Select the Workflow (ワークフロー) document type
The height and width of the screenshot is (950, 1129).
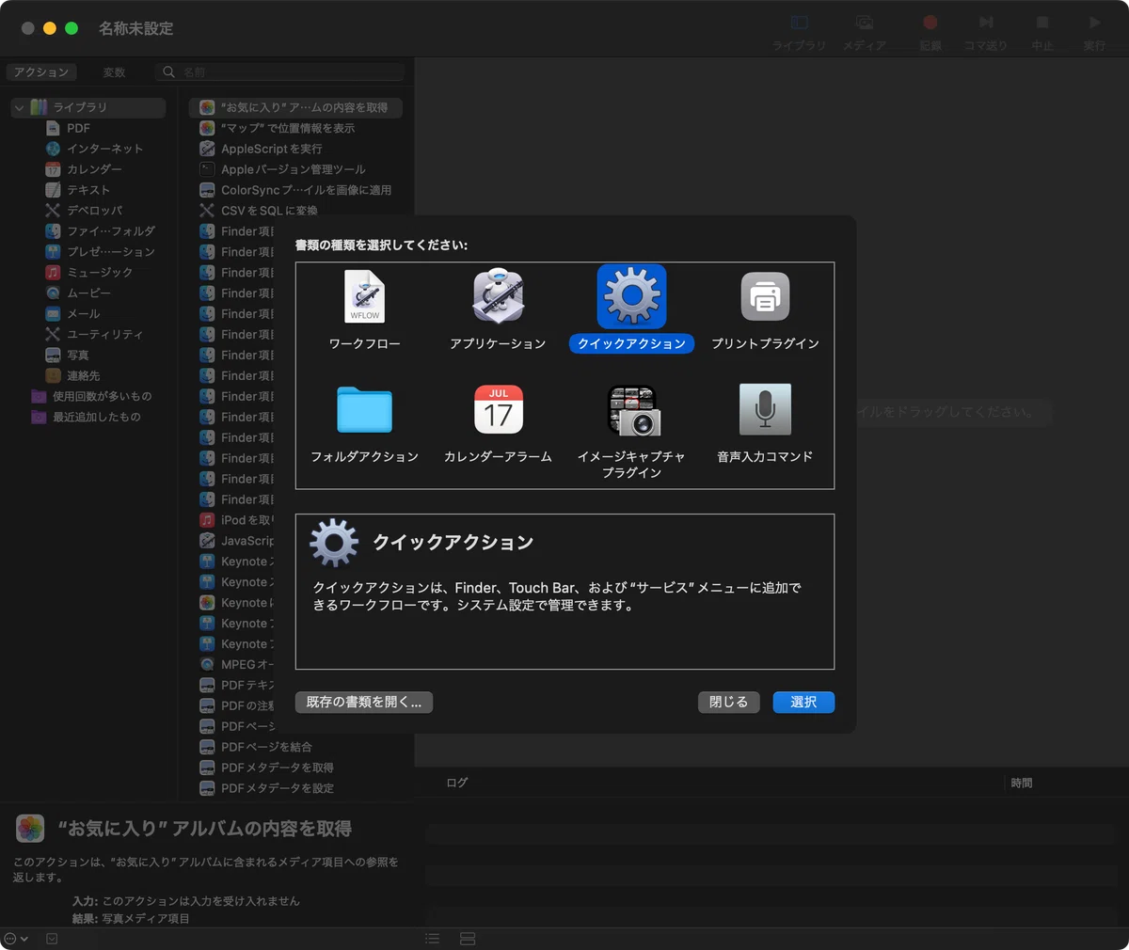point(364,310)
